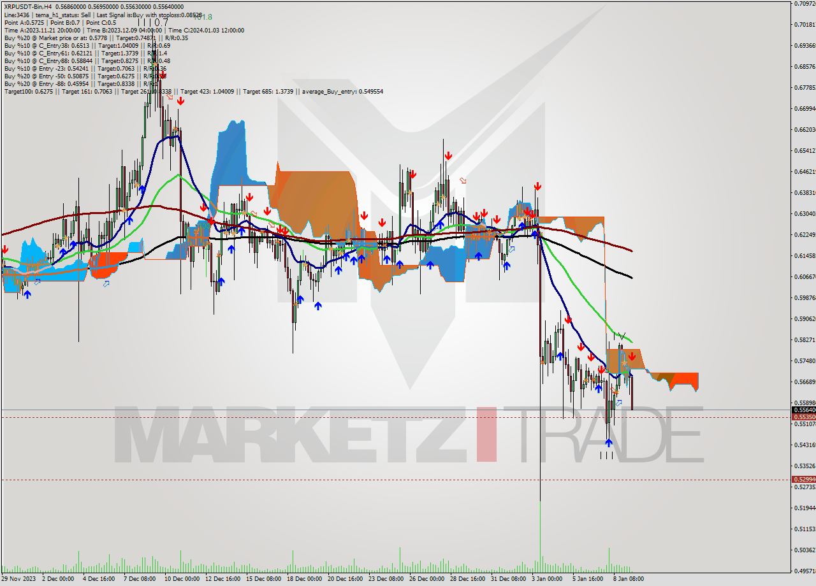The height and width of the screenshot is (586, 816).
Task: Click the '5 Jan 16:00' date label
Action: point(587,579)
